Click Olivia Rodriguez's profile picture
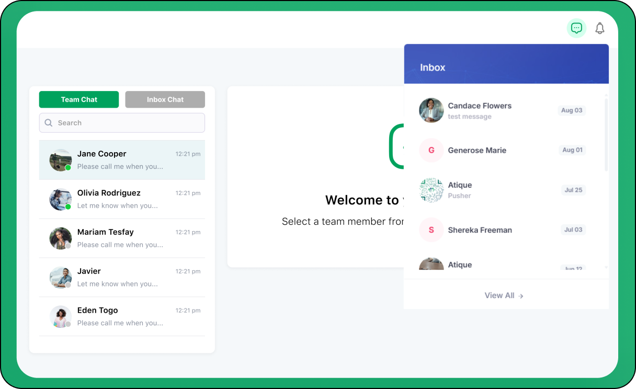Image resolution: width=636 pixels, height=389 pixels. [x=60, y=199]
